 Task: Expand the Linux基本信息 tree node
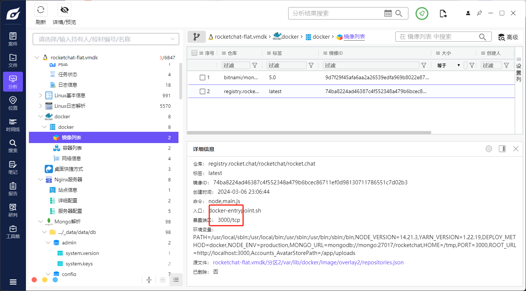point(41,95)
